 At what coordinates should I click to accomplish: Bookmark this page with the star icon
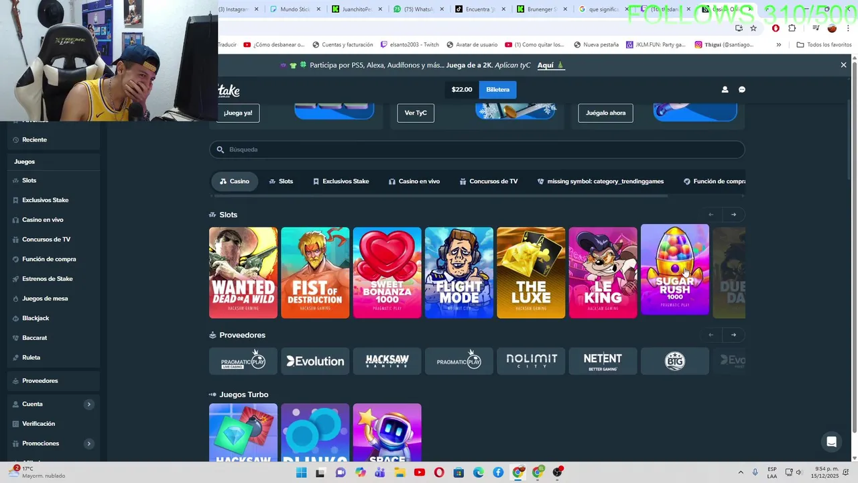(753, 28)
